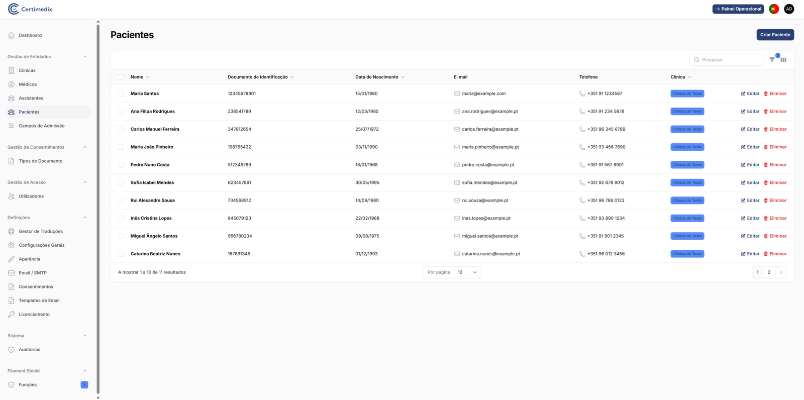The image size is (804, 400).
Task: Open the AD user avatar menu
Action: tap(789, 9)
